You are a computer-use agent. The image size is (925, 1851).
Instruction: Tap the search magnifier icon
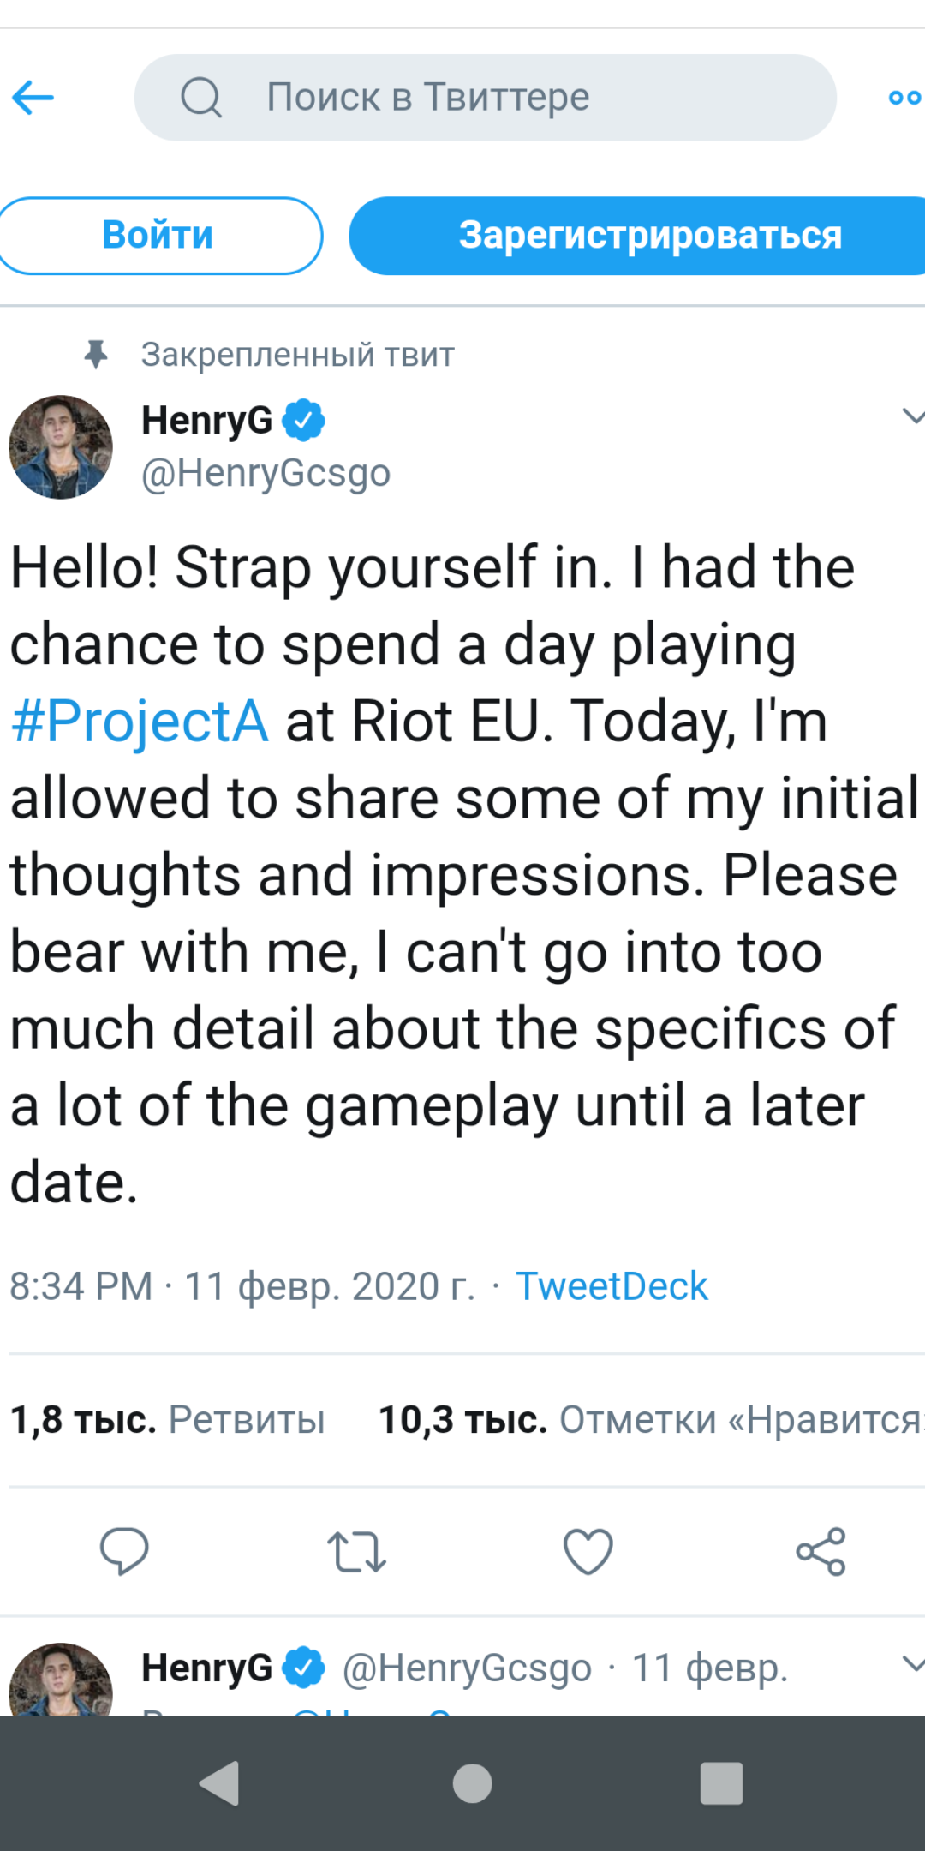coord(201,97)
